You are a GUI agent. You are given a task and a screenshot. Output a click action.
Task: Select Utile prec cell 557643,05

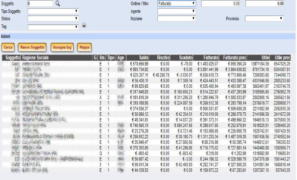tap(283, 170)
